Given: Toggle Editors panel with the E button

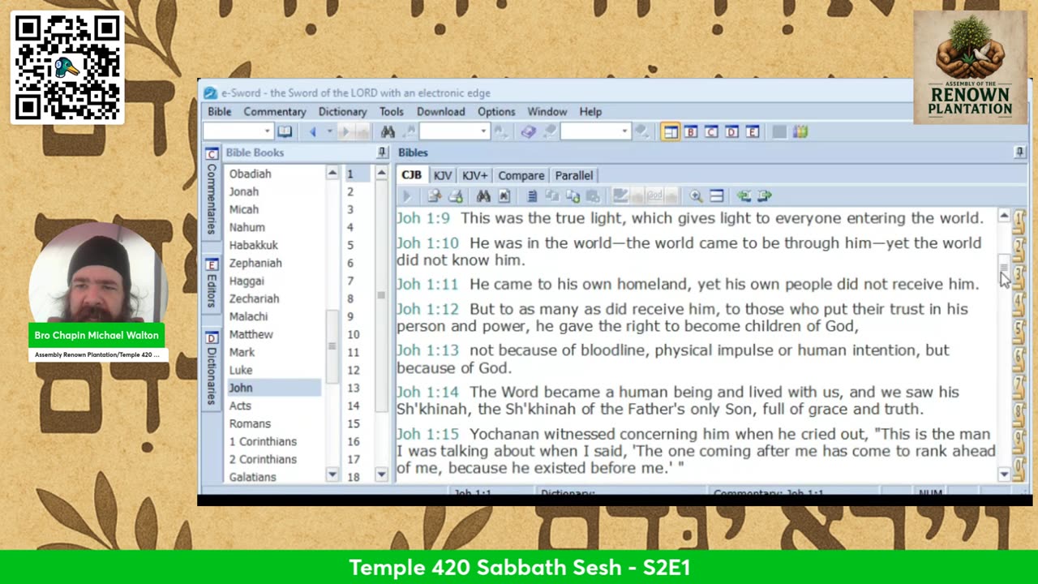Looking at the screenshot, I should click(x=752, y=131).
